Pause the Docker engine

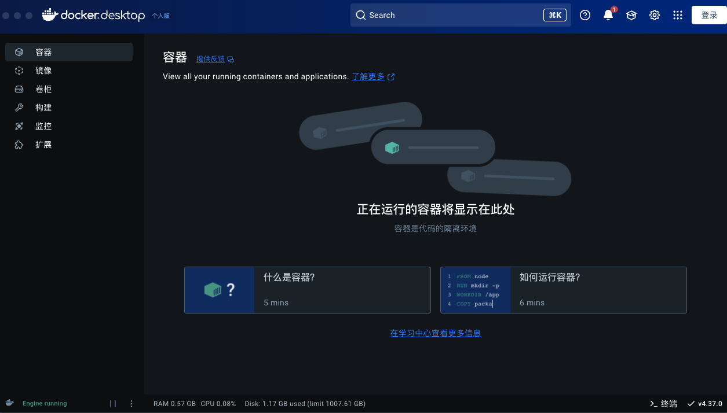pos(113,404)
